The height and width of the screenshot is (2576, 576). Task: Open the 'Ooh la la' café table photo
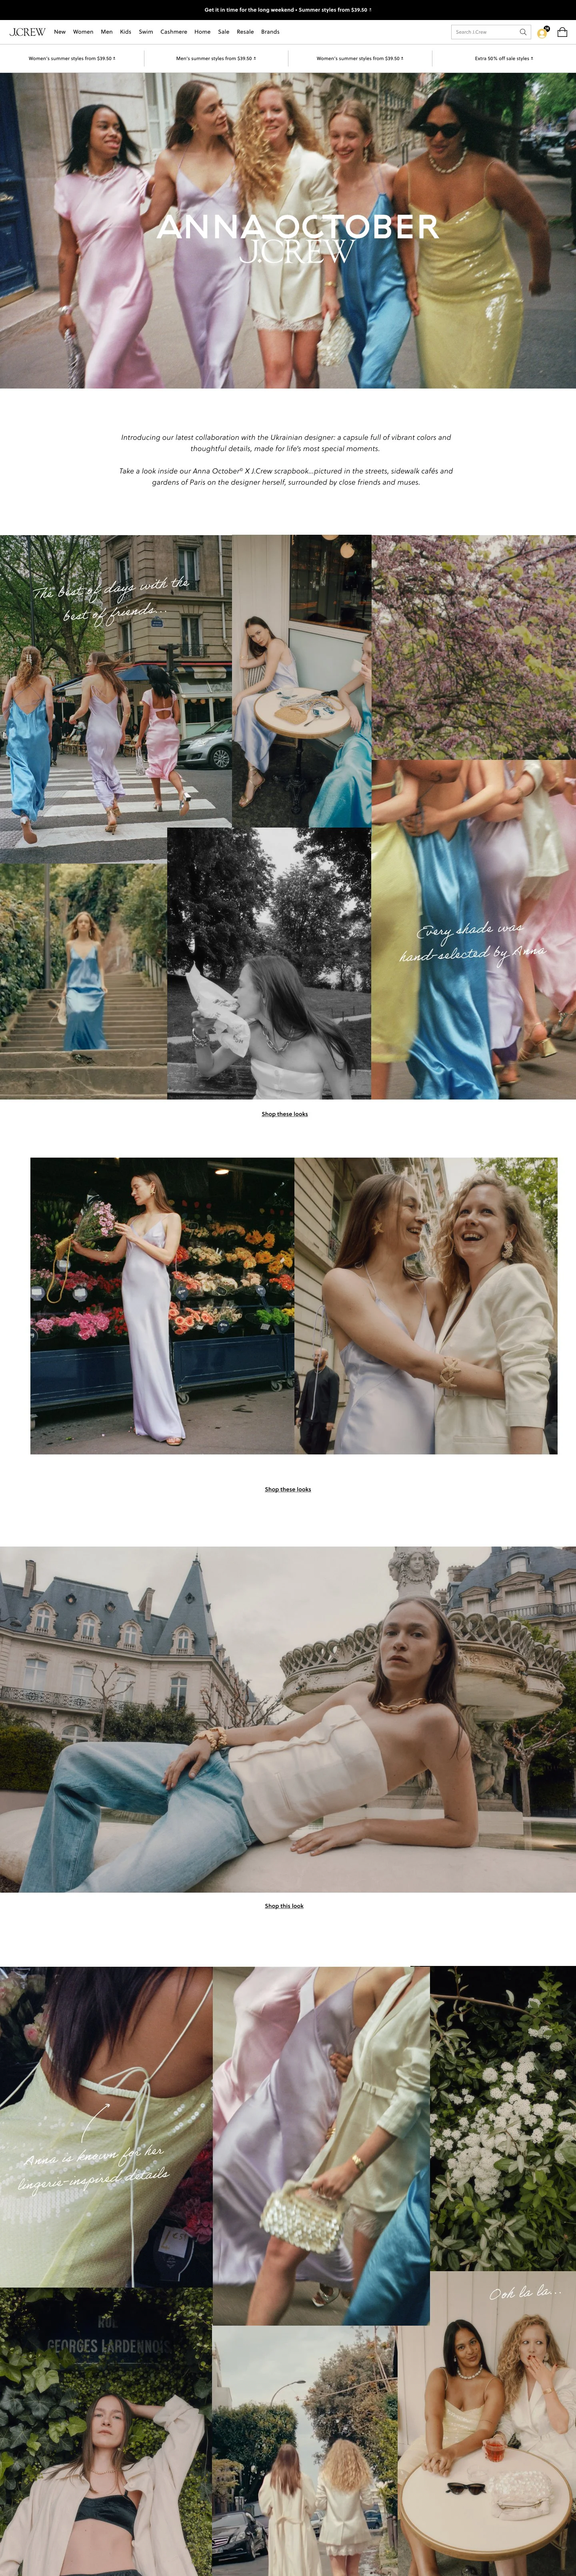[x=487, y=2423]
